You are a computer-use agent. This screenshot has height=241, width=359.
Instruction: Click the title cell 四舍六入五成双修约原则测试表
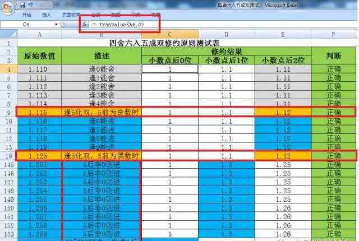tap(172, 43)
